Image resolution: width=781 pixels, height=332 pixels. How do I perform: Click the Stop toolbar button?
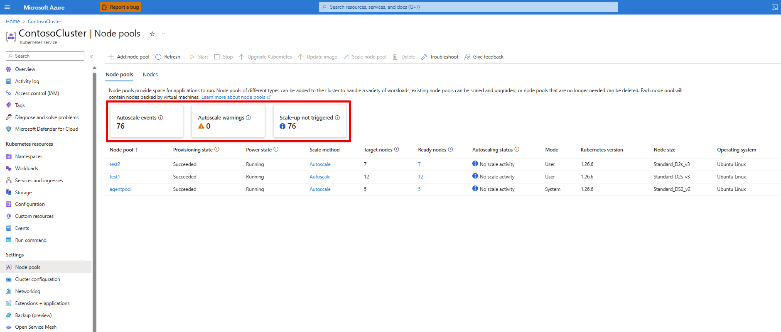(x=223, y=57)
